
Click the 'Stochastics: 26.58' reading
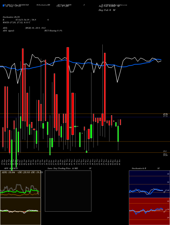pyautogui.click(x=11, y=17)
